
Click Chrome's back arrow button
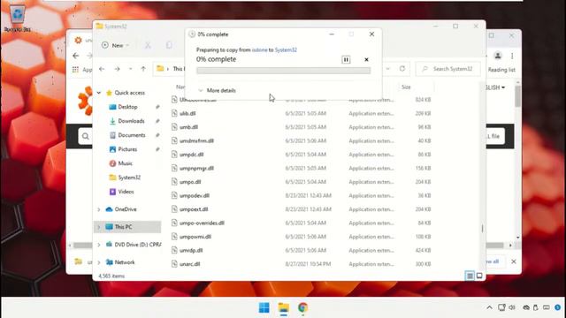(76, 56)
